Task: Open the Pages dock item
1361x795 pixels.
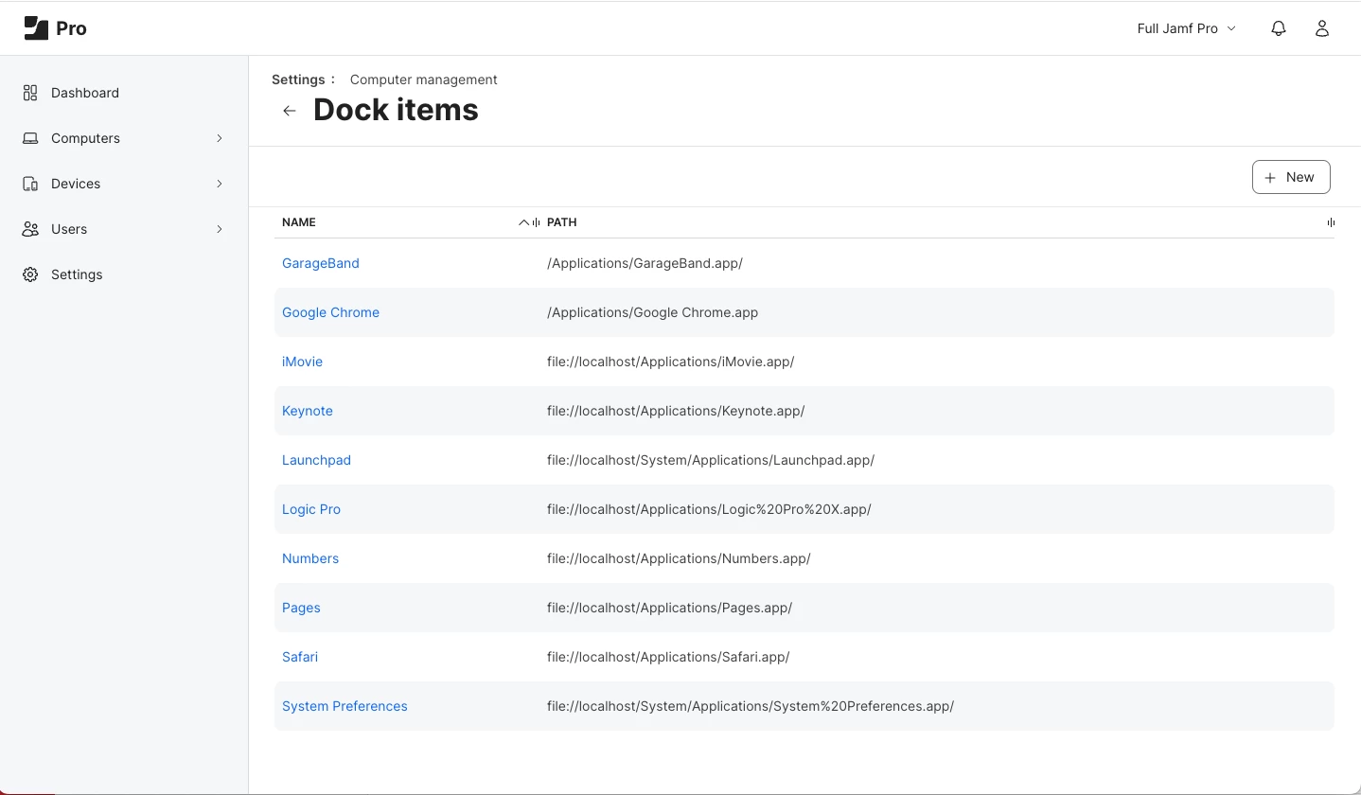Action: tap(301, 608)
